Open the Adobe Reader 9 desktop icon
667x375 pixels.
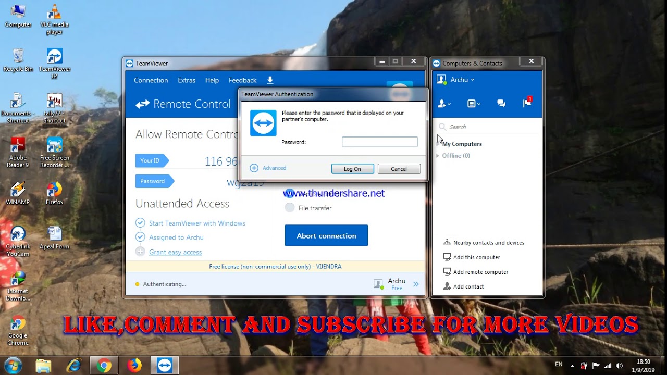pyautogui.click(x=18, y=152)
